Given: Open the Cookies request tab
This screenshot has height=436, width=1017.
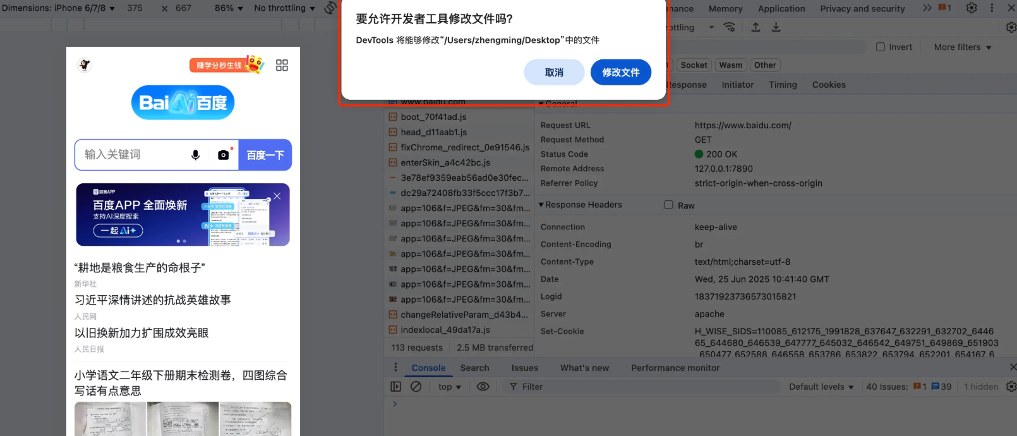Looking at the screenshot, I should point(829,85).
